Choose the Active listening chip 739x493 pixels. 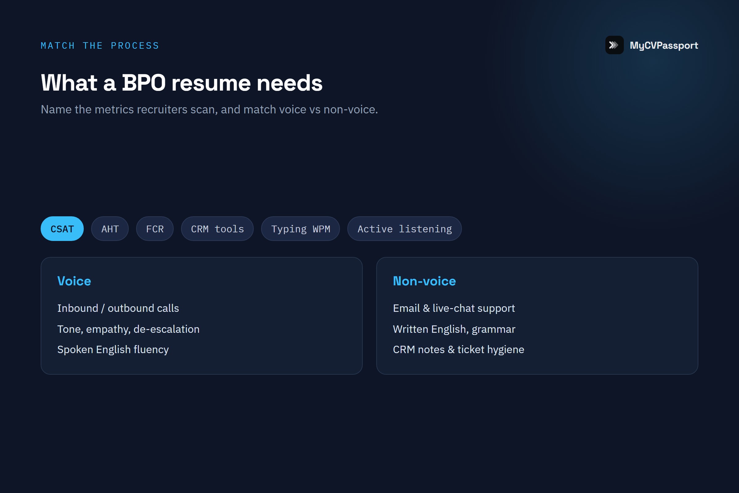[404, 229]
